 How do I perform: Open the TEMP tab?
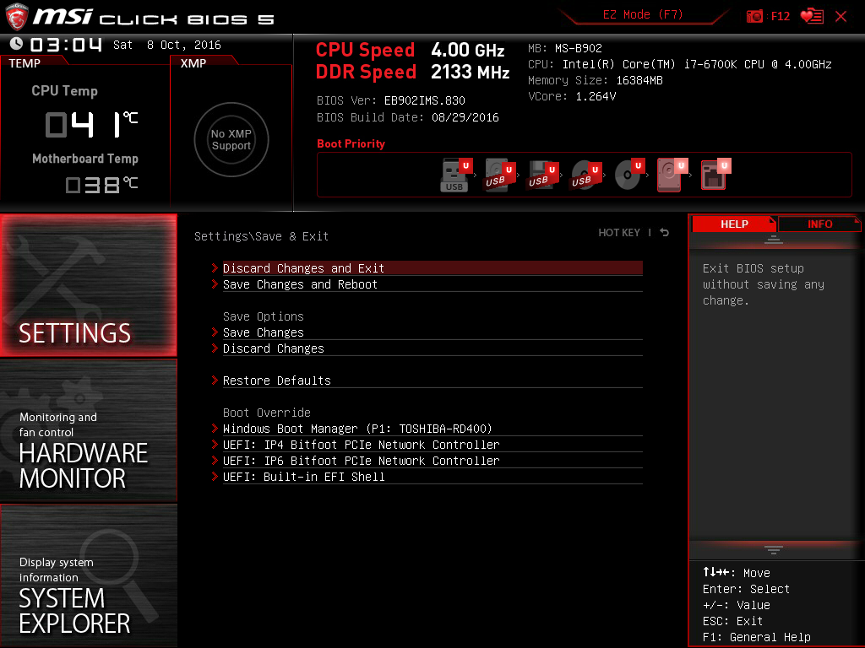coord(24,63)
